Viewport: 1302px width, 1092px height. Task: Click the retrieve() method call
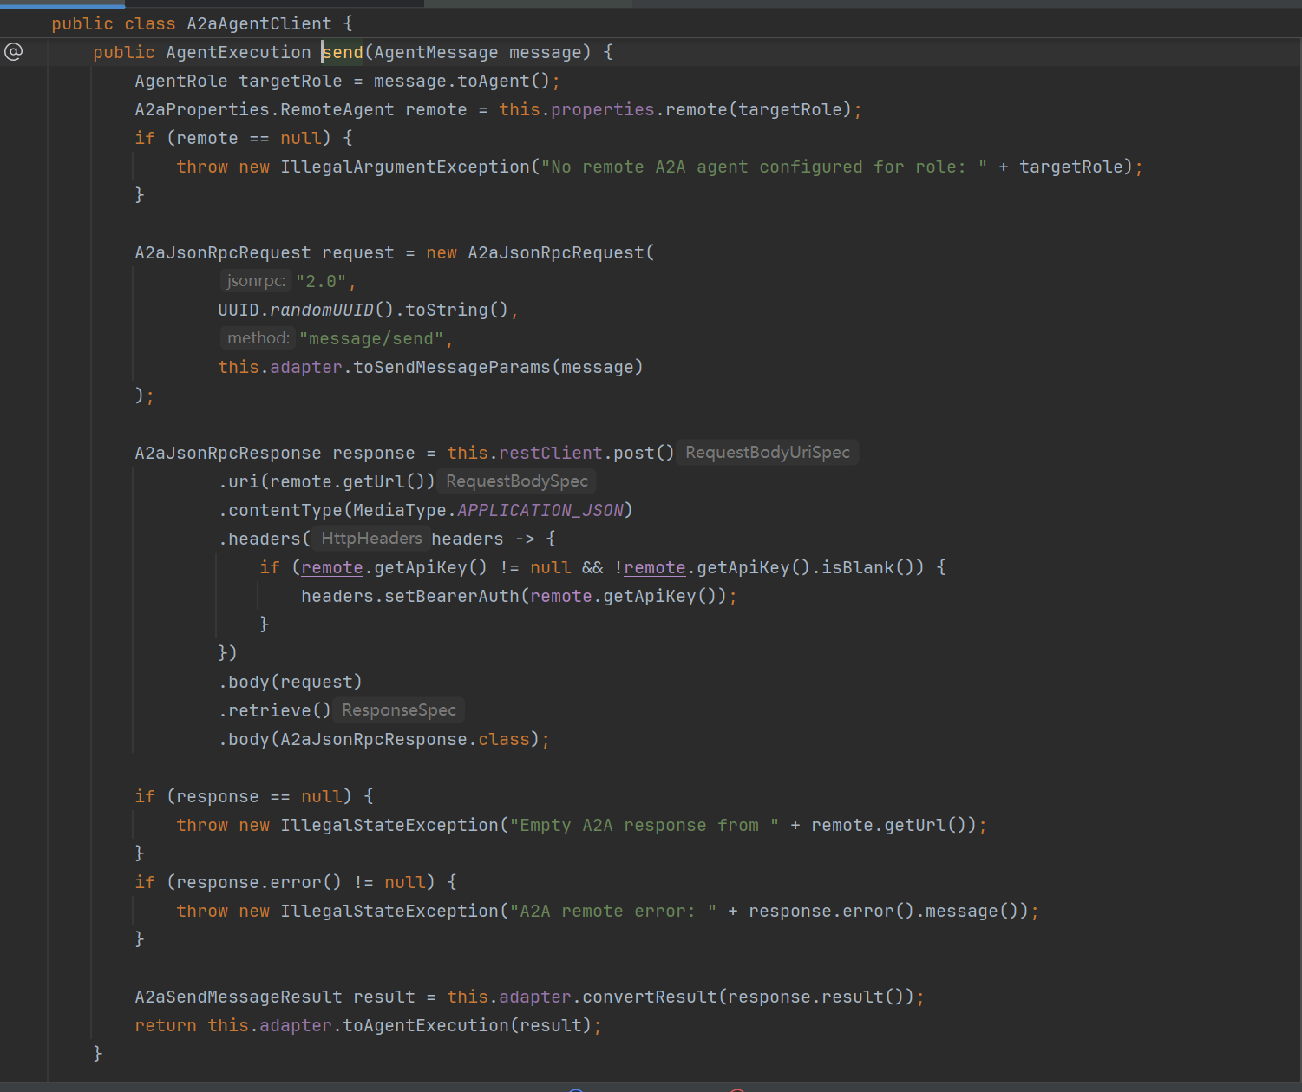coord(279,710)
